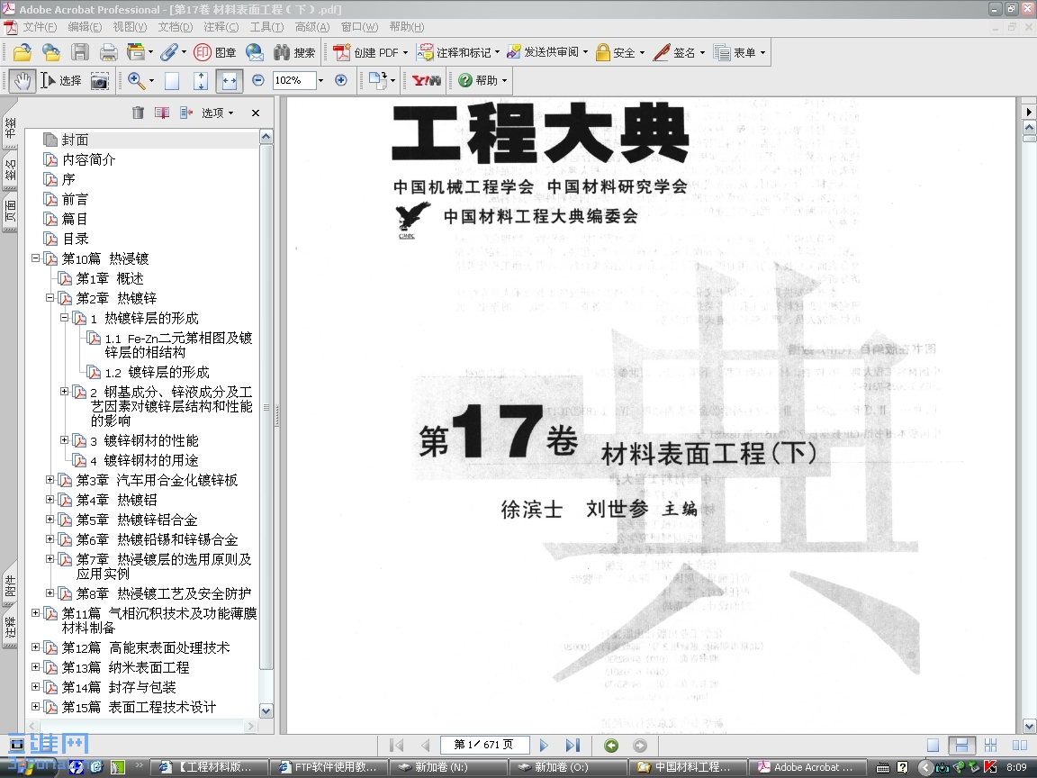Image resolution: width=1037 pixels, height=778 pixels.
Task: Open the zoom percentage dropdown arrow
Action: click(321, 81)
